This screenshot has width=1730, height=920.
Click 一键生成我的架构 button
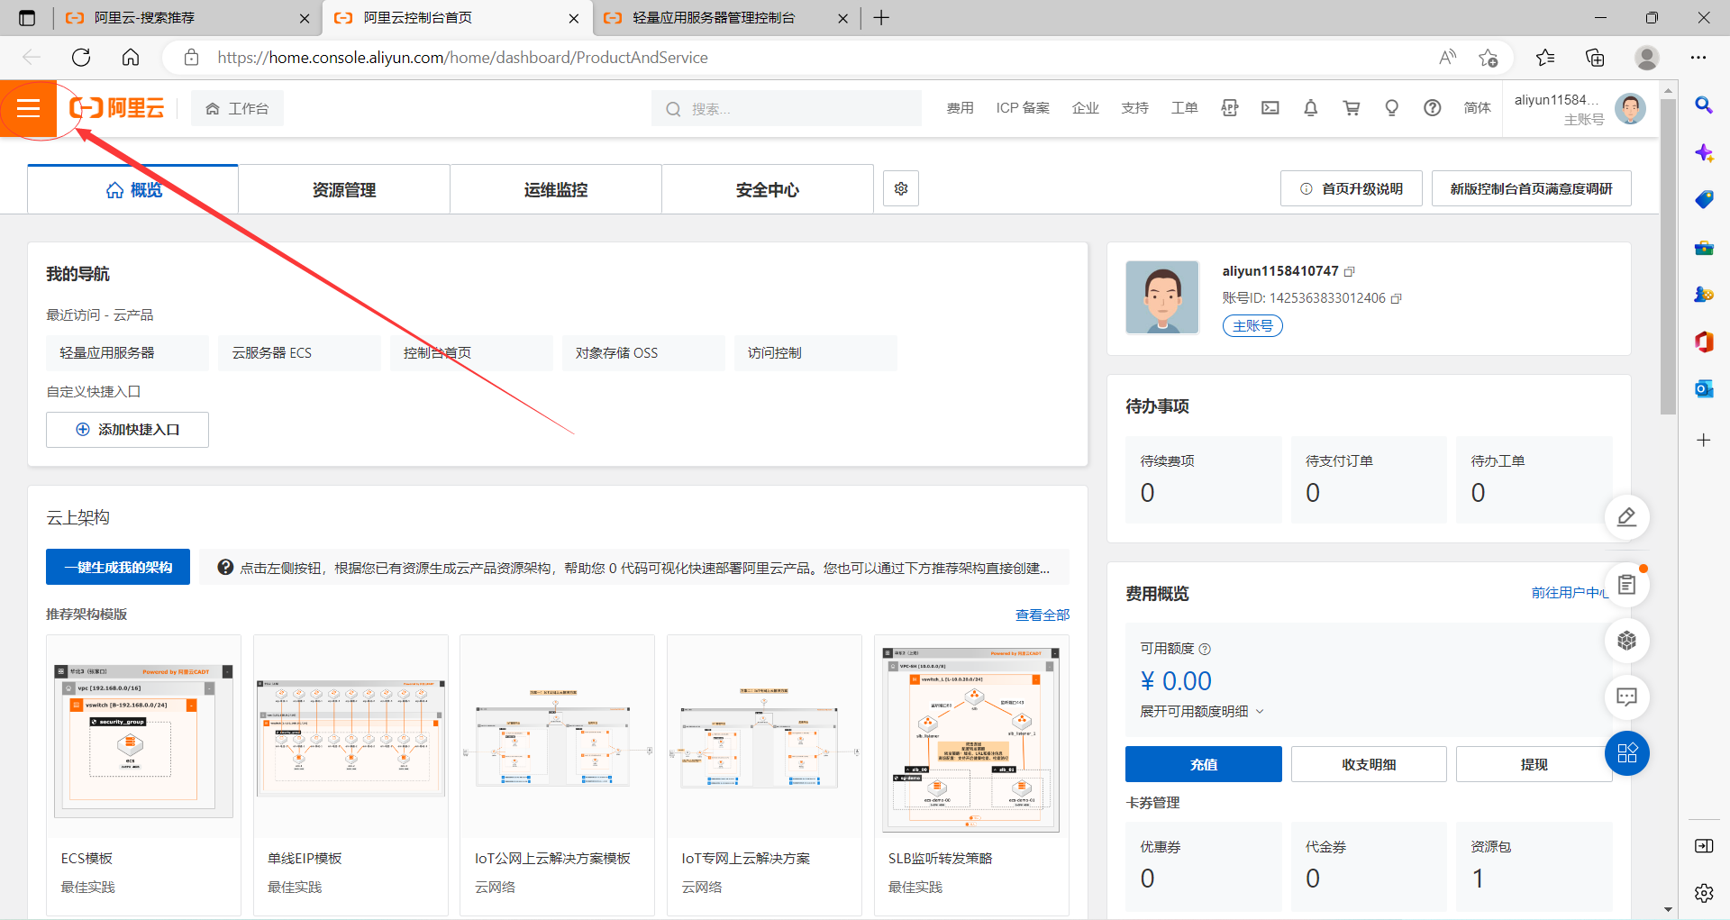point(118,567)
